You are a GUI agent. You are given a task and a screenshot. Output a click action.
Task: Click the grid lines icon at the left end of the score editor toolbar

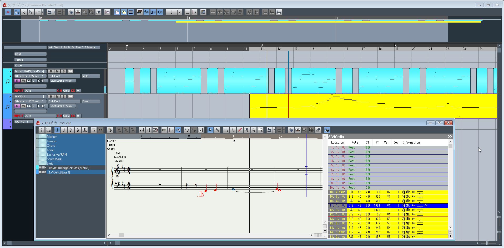pyautogui.click(x=42, y=130)
